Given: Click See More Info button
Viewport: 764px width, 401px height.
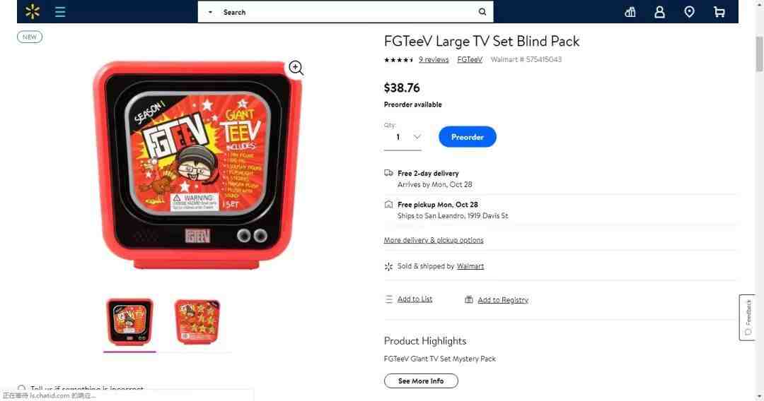Looking at the screenshot, I should [421, 381].
